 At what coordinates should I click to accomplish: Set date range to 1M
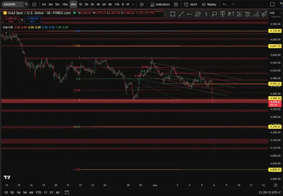click(x=19, y=192)
